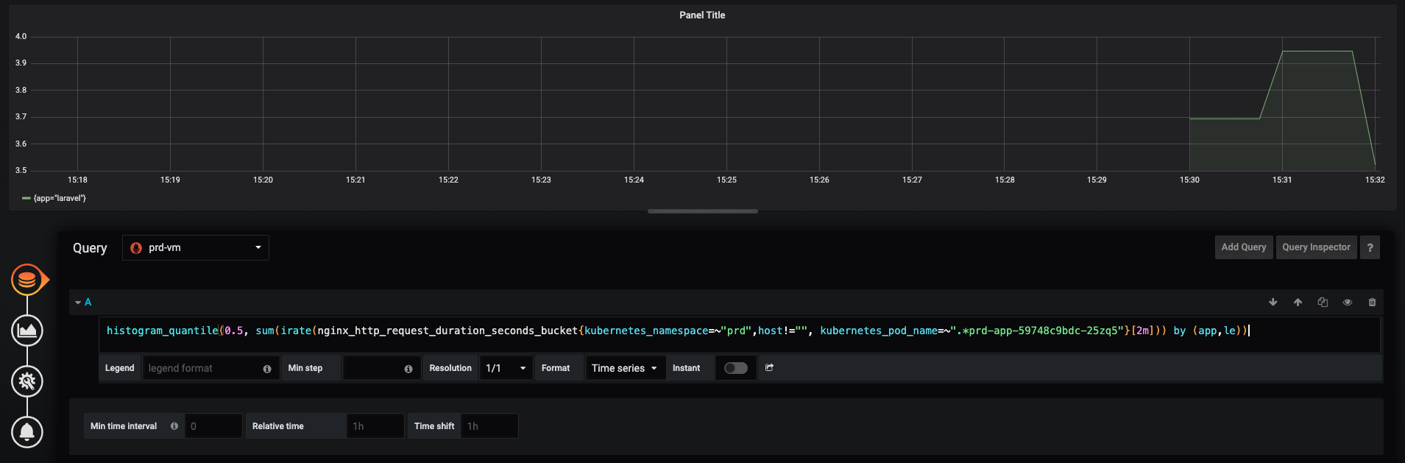This screenshot has height=463, width=1405.
Task: Click the {app="laravel"} legend entry
Action: 60,198
